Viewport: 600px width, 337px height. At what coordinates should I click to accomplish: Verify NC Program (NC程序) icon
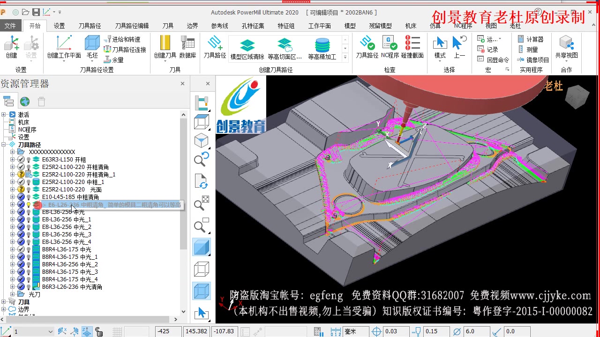[x=390, y=47]
